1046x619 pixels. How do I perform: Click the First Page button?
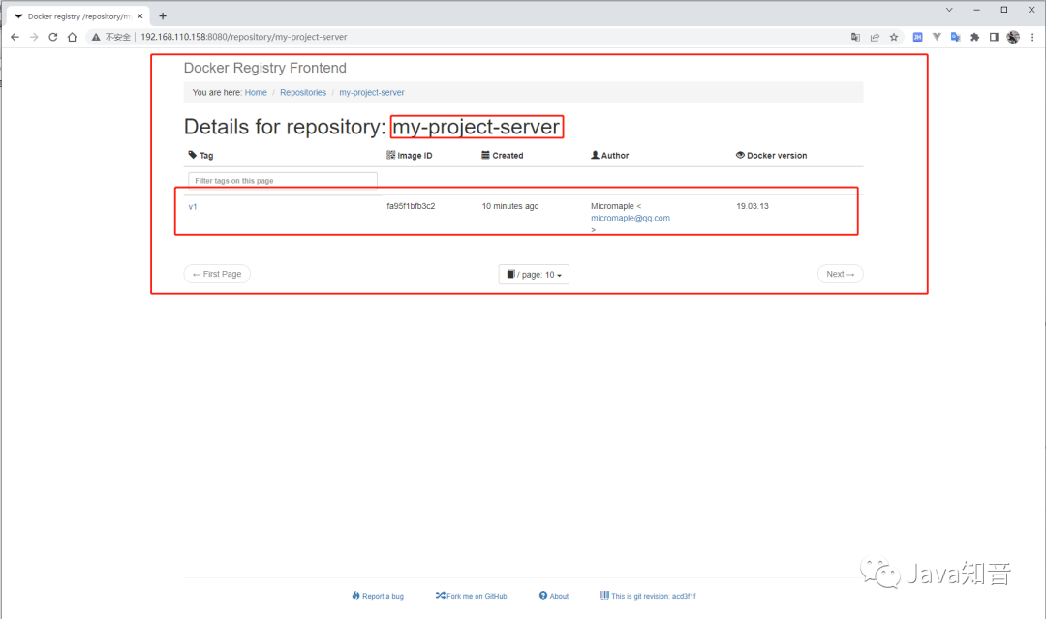[x=216, y=274]
